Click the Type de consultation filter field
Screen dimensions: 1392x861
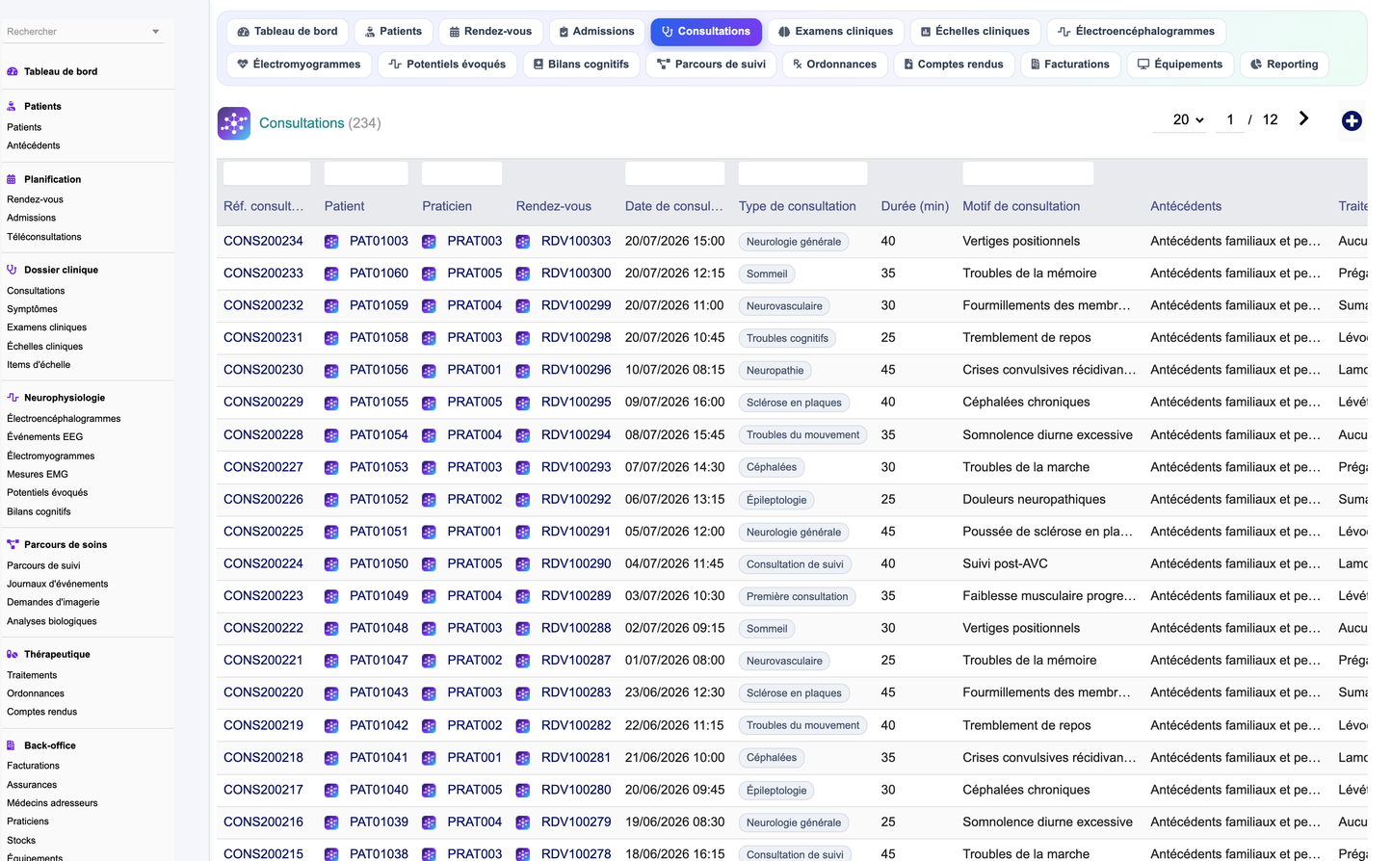(x=802, y=173)
